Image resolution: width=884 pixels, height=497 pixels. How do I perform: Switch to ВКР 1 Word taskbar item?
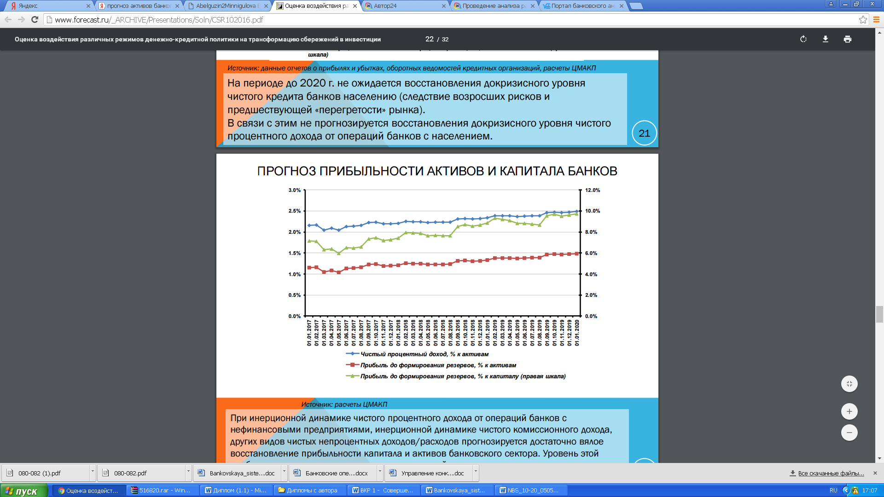(384, 491)
